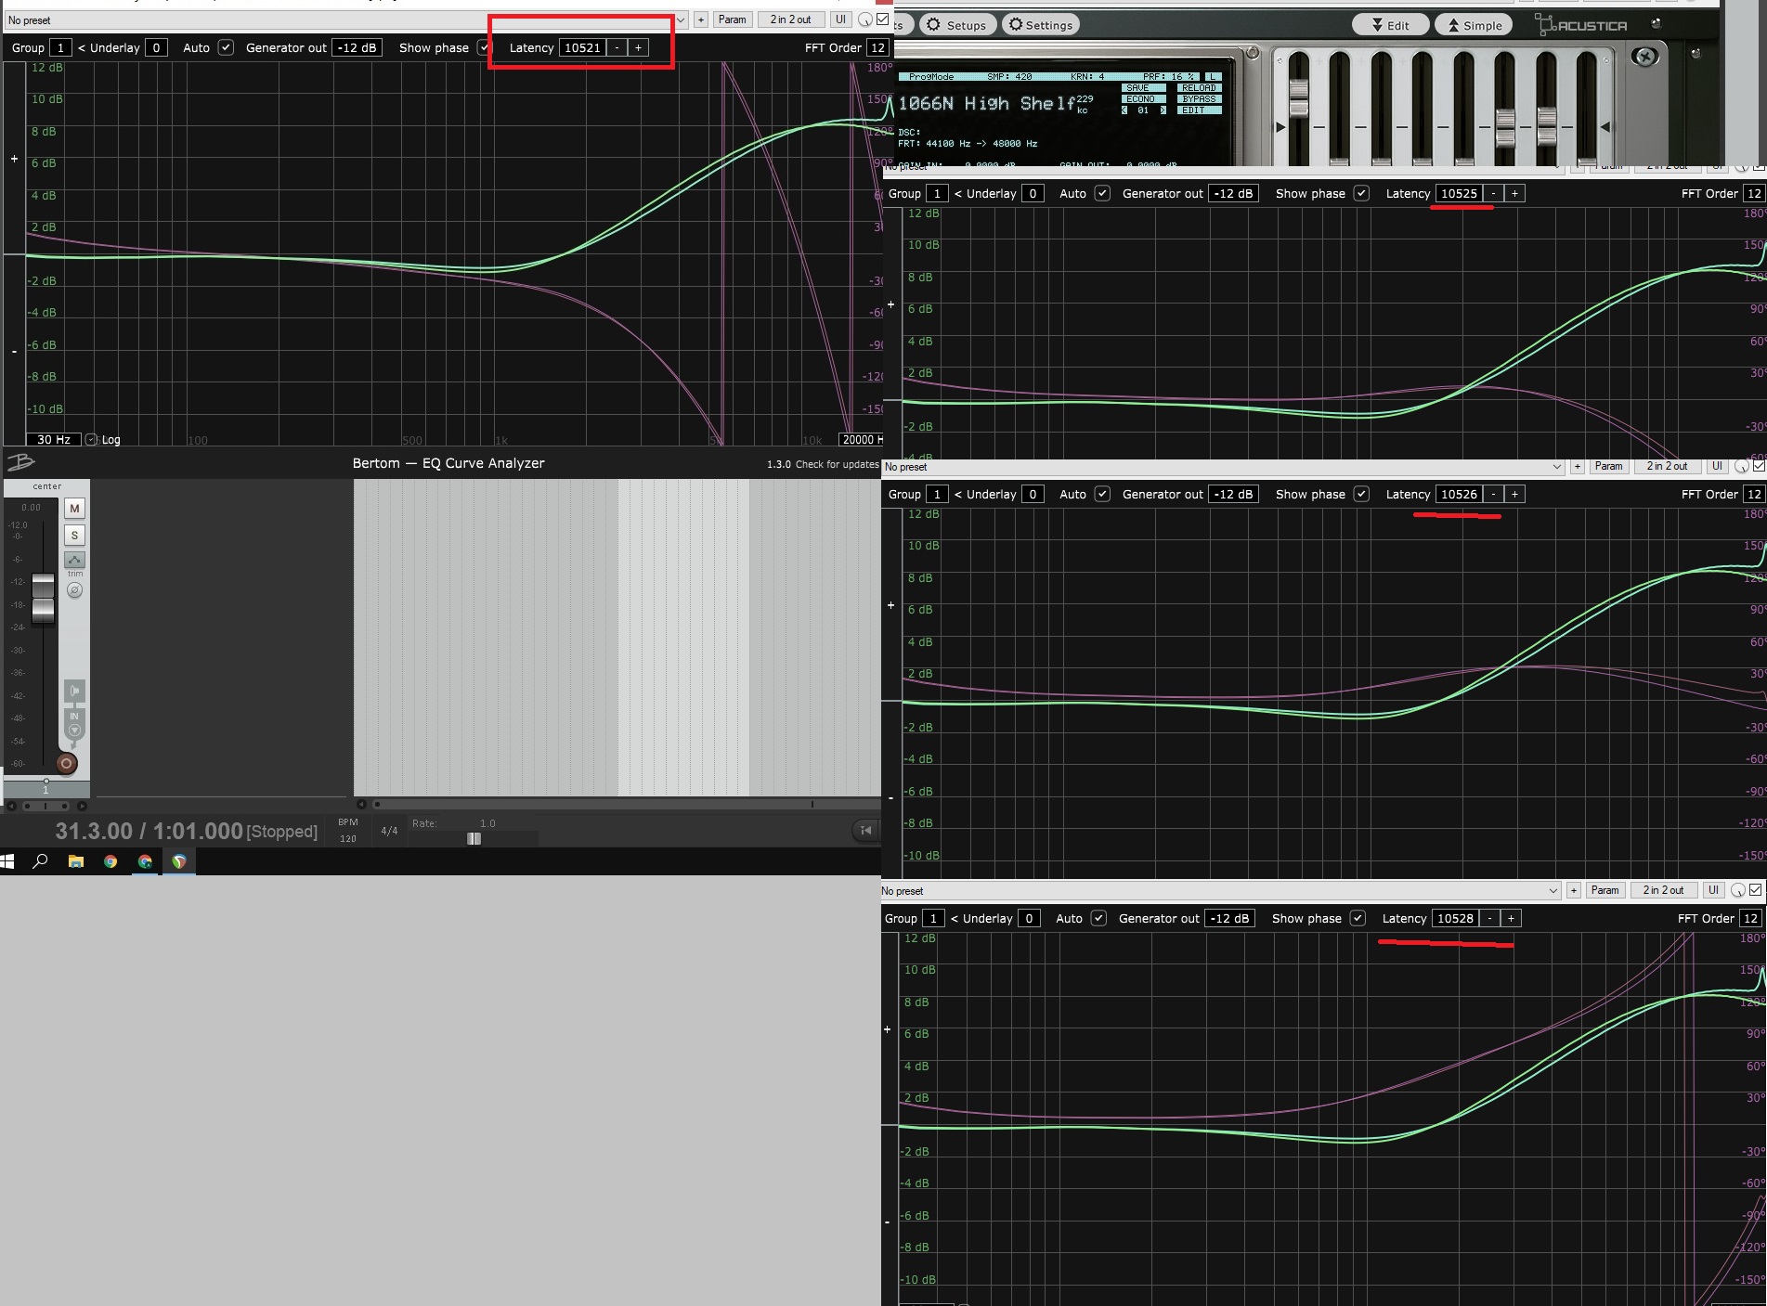The width and height of the screenshot is (1767, 1306).
Task: Open 2 in 2 out routing in latency 10521 window
Action: click(790, 19)
